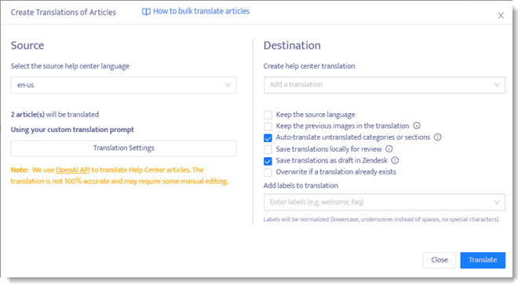
Task: Click the Close button
Action: (439, 260)
